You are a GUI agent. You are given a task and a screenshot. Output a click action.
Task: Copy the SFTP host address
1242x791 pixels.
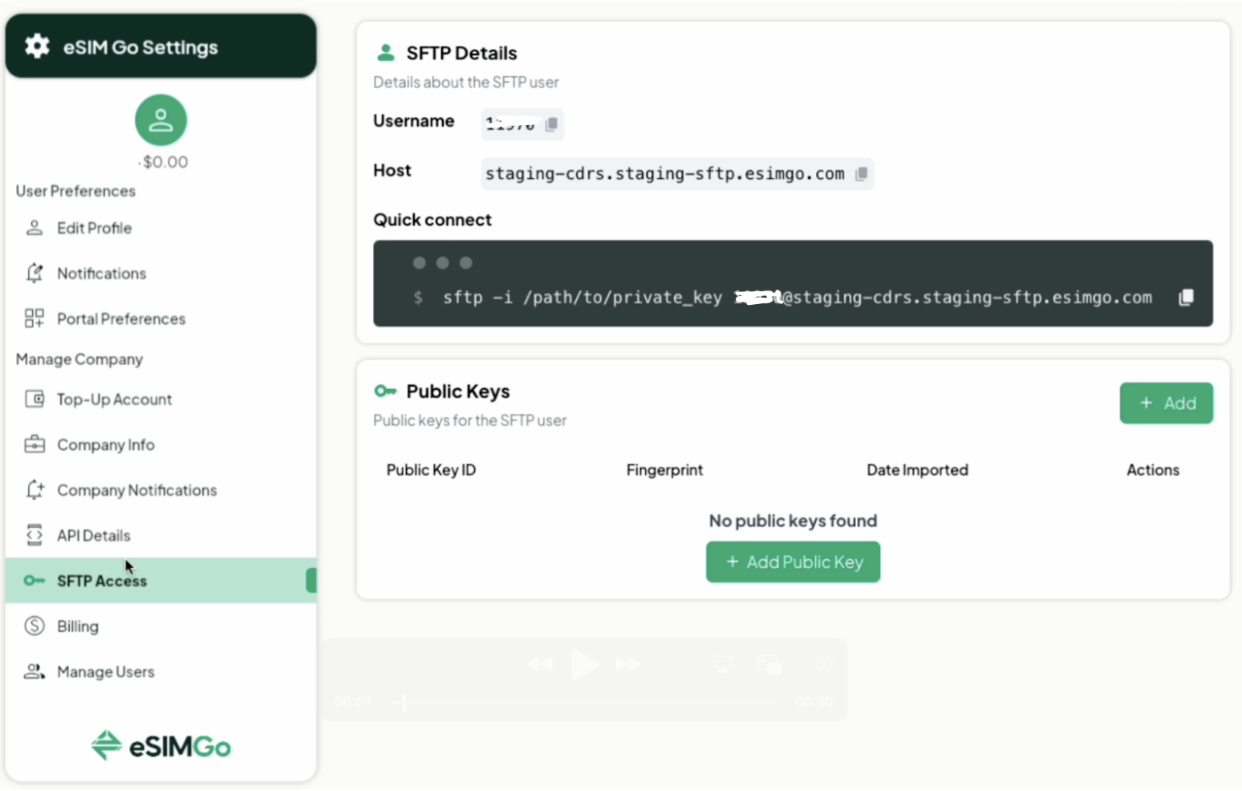861,174
